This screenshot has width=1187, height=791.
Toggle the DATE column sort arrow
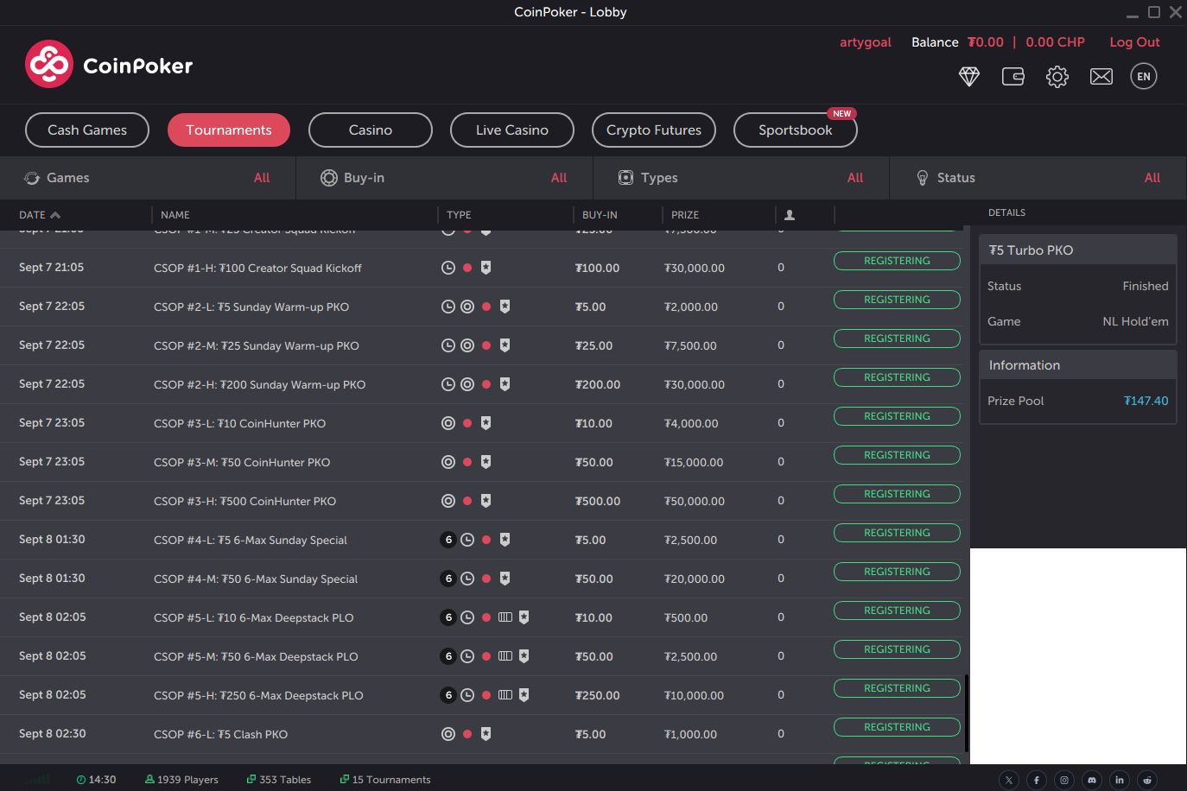57,214
